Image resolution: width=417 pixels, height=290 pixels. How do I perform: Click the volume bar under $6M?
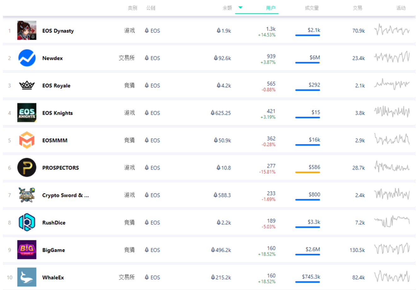[307, 63]
